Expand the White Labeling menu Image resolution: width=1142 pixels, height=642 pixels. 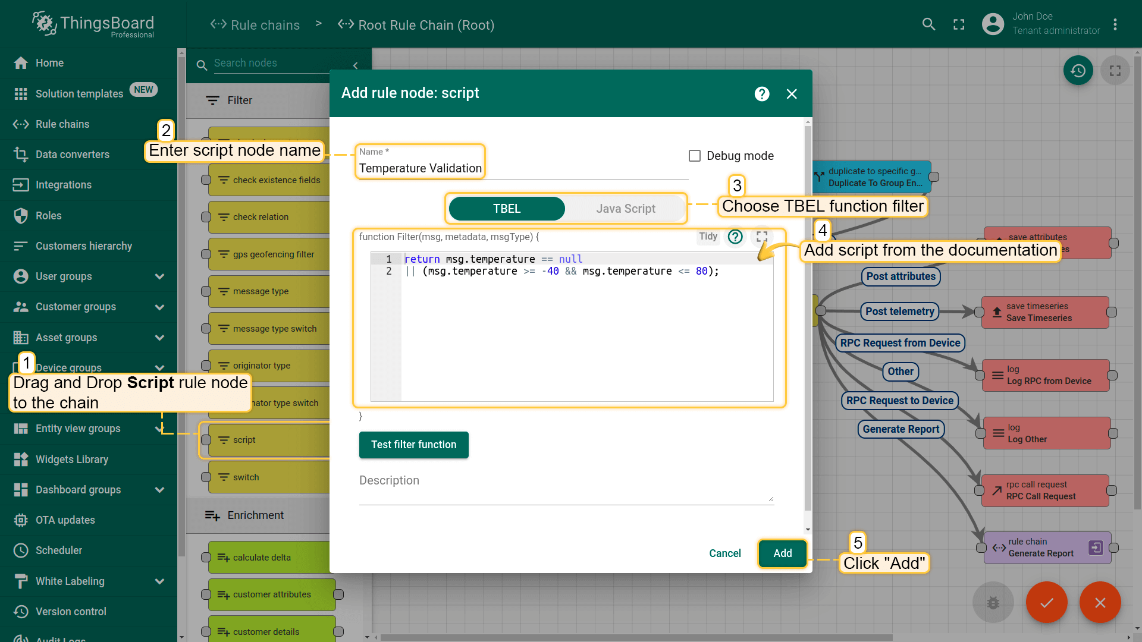pos(159,581)
